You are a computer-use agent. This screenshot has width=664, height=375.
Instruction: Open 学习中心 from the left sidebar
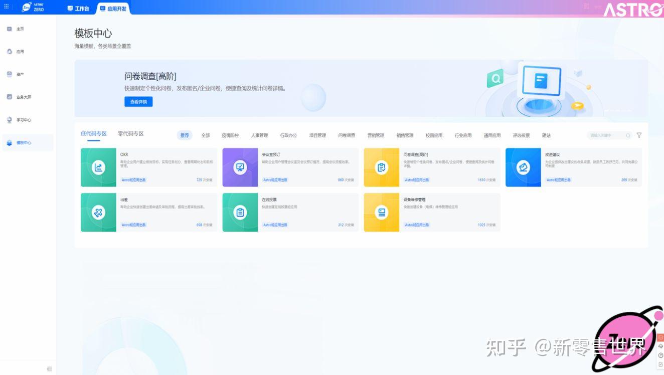click(x=19, y=120)
